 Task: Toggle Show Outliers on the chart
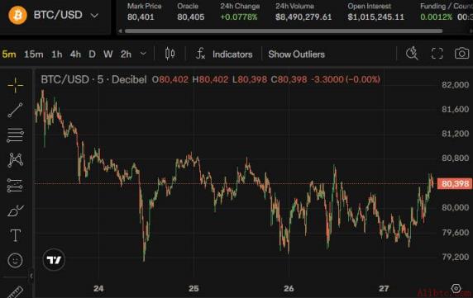pos(296,54)
